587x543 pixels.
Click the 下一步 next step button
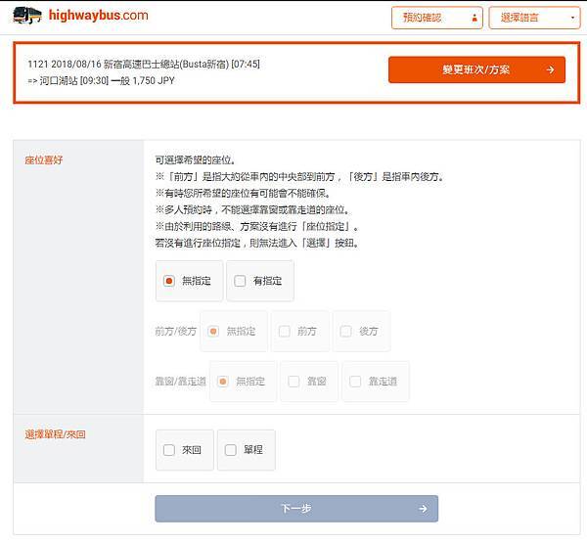(x=296, y=509)
